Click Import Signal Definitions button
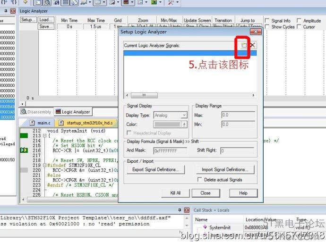This screenshot has height=242, width=326. [225, 169]
